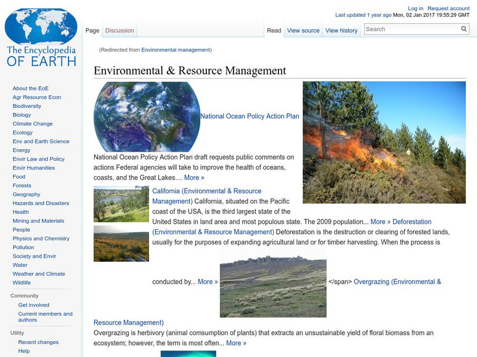Select the Read tab
Viewport: 477px width, 357px height.
274,31
